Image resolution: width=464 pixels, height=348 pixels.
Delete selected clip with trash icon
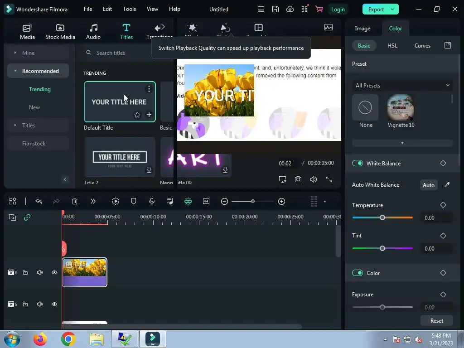tap(75, 201)
